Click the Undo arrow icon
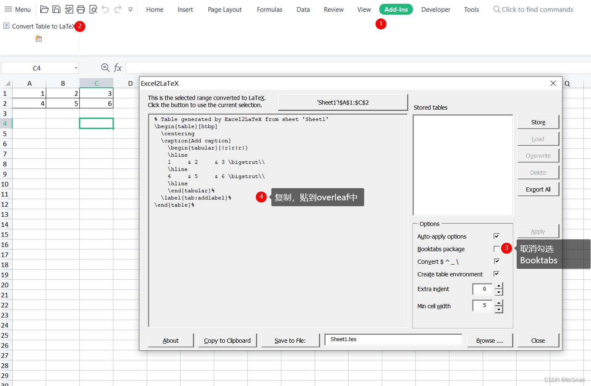Viewport: 591px width, 386px height. tap(105, 9)
